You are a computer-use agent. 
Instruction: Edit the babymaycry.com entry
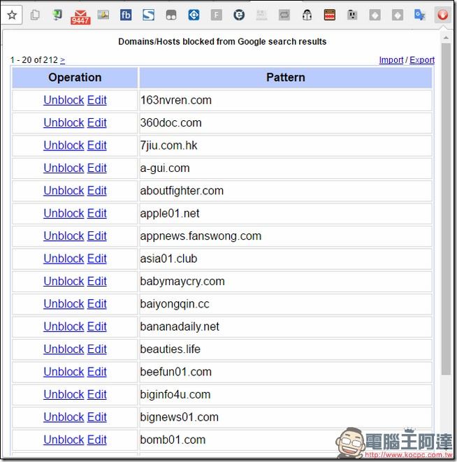pyautogui.click(x=97, y=281)
